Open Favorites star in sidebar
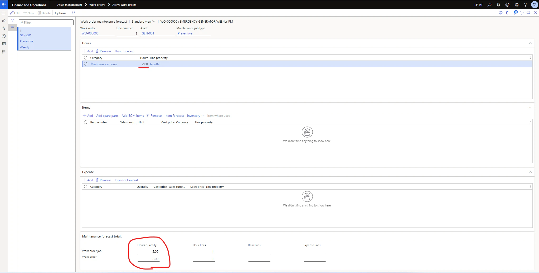The width and height of the screenshot is (539, 273). pos(4,28)
